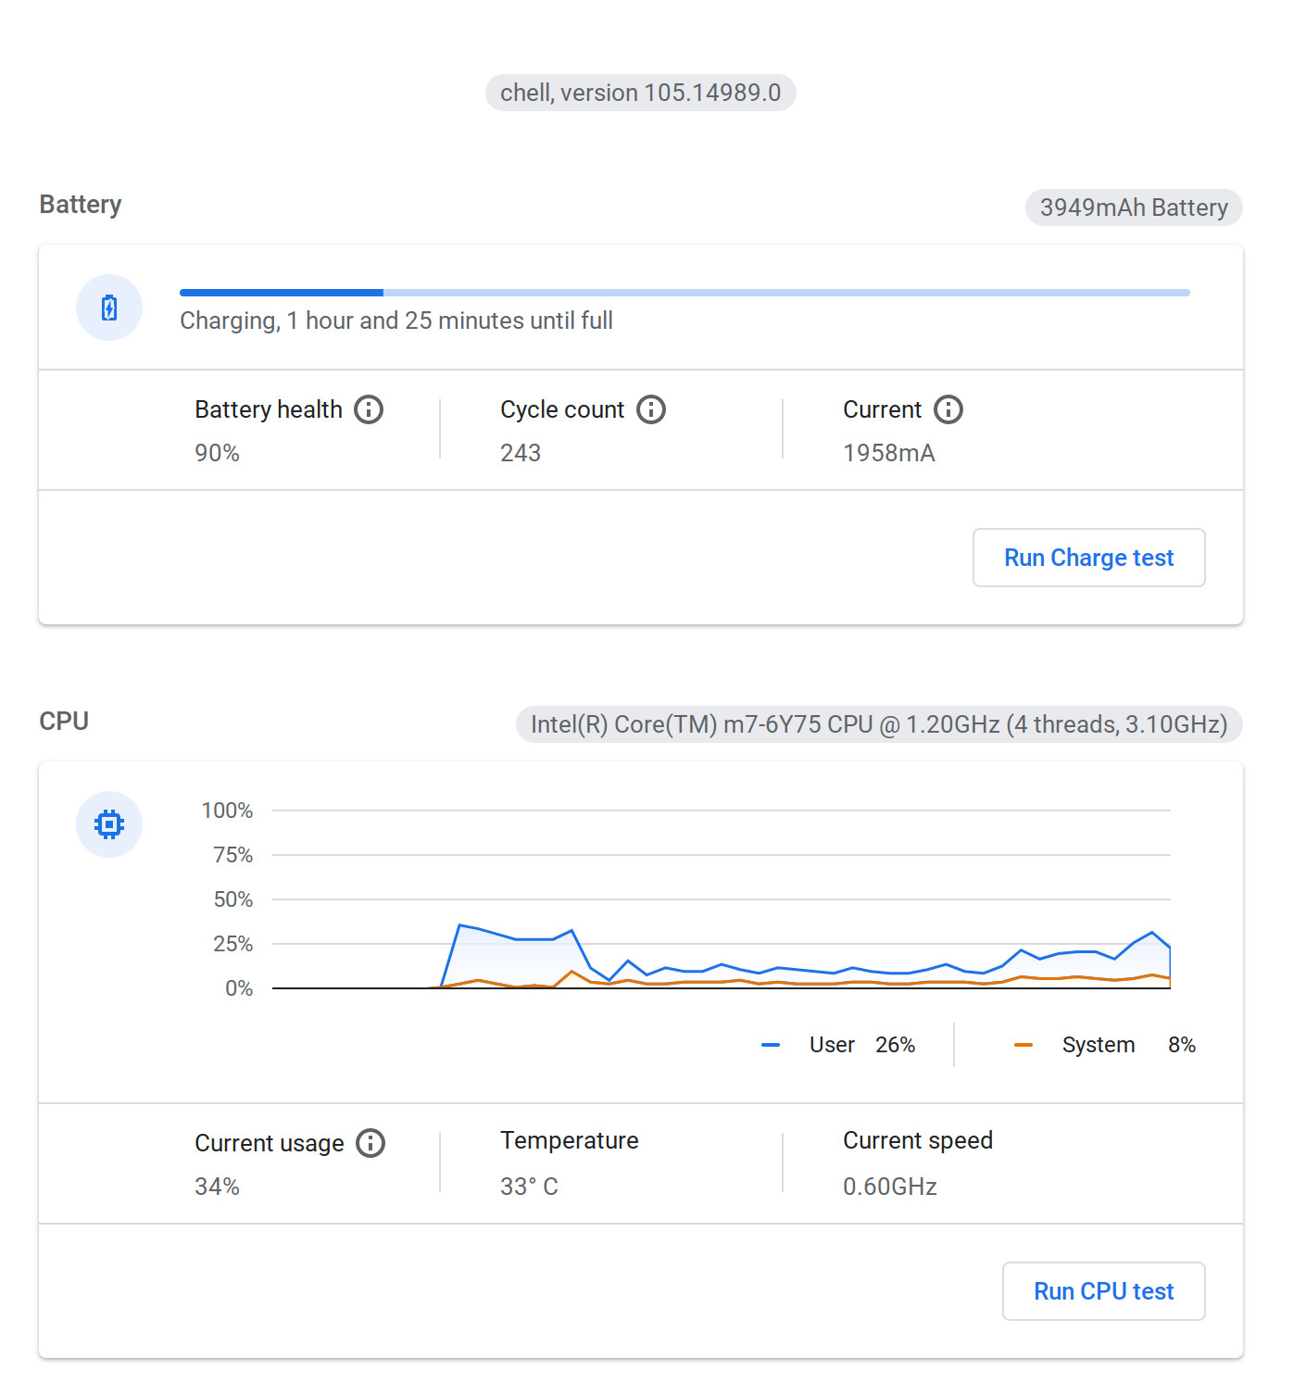Click the 3949mAh Battery chip
Screen dimensions: 1306x1395
click(x=1134, y=207)
